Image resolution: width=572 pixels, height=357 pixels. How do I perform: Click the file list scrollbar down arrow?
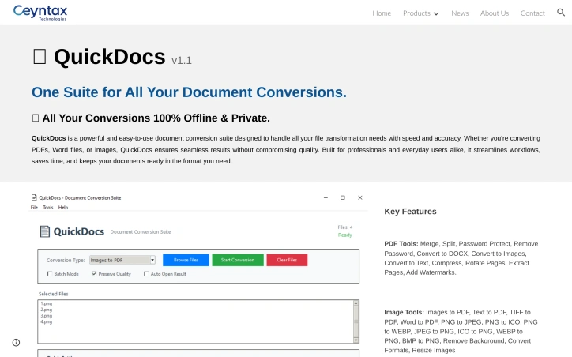(x=356, y=340)
